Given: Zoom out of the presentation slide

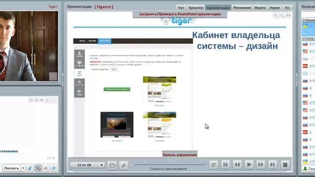Looking at the screenshot, I should (x=282, y=15).
